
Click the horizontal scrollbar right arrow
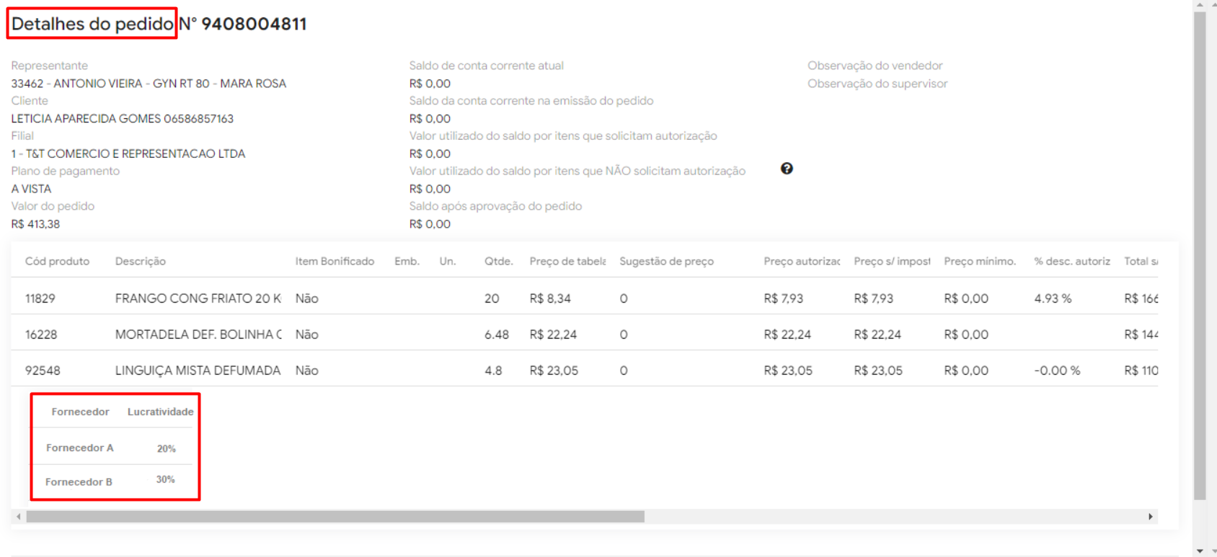[1151, 517]
